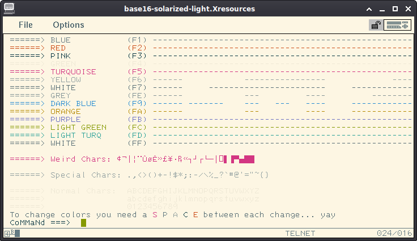Click the LIGHT GREEN label row
417x241 pixels.
click(x=78, y=128)
